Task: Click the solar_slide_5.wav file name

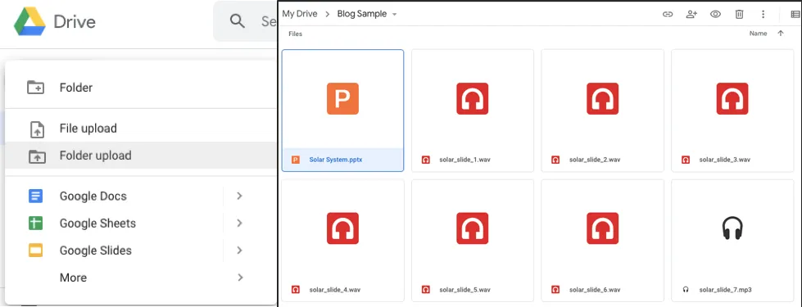Action: (x=465, y=290)
